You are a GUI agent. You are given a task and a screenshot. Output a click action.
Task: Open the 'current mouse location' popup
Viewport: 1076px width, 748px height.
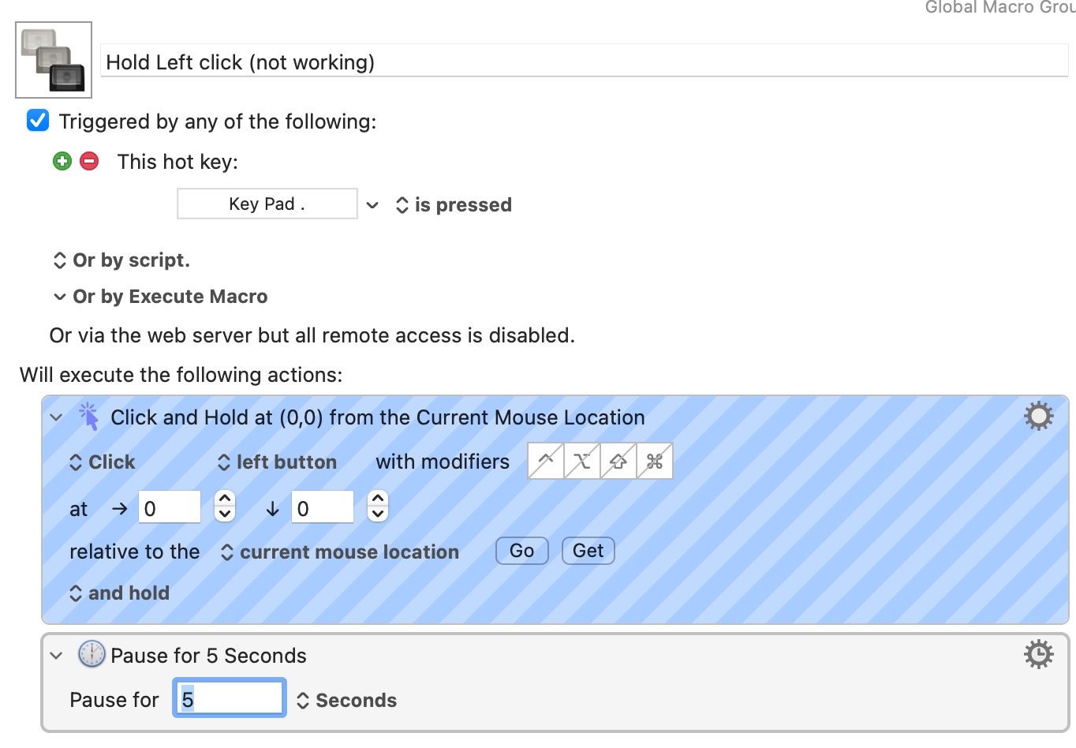click(x=340, y=552)
